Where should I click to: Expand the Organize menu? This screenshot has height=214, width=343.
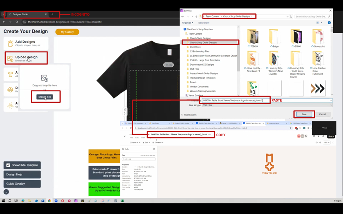[187, 22]
